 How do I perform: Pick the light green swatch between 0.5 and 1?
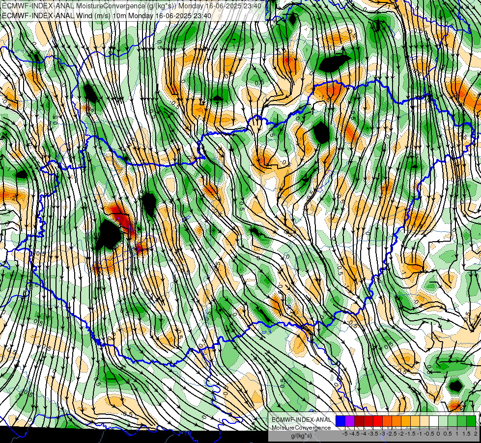click(453, 421)
